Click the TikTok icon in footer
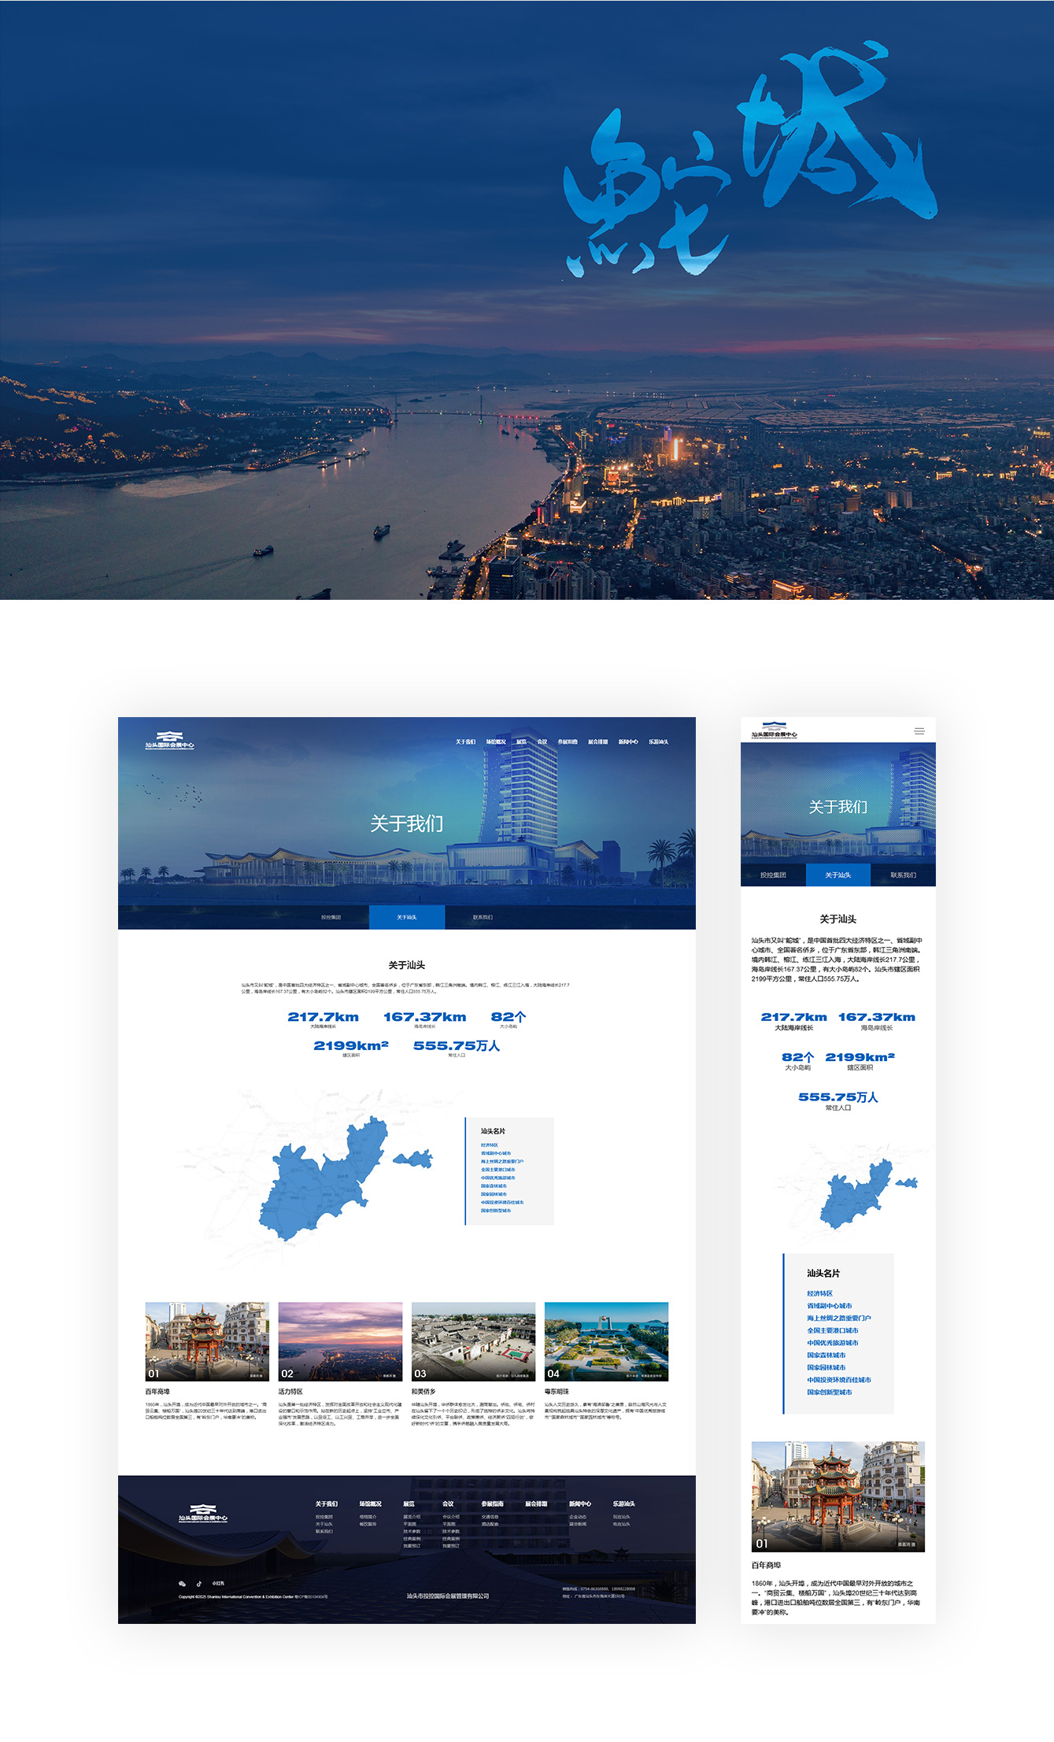 coord(199,1583)
